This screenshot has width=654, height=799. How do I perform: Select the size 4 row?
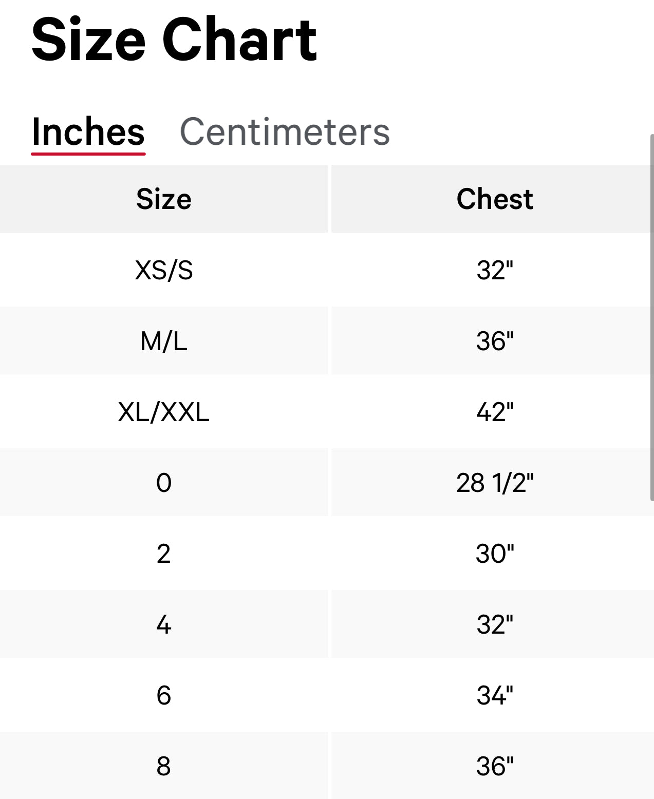point(164,624)
